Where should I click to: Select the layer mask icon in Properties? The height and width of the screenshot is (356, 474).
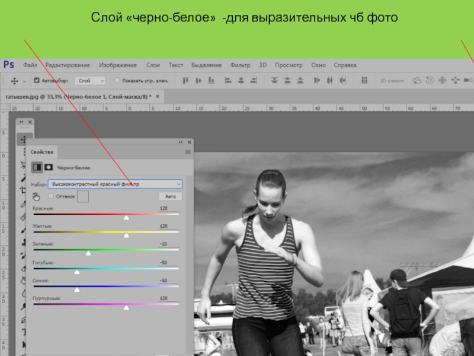point(49,168)
